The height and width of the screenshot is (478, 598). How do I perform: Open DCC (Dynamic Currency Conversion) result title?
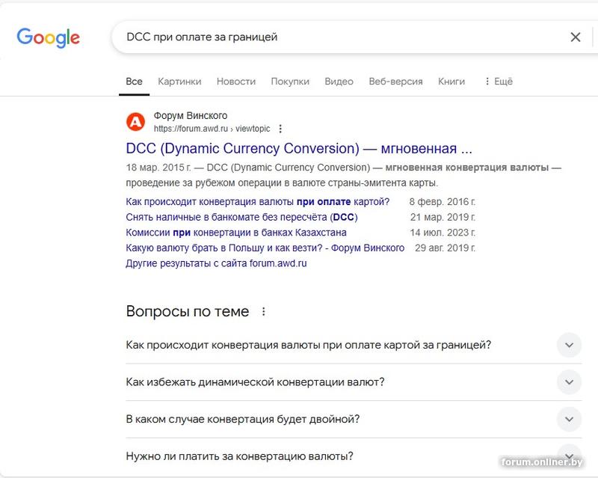click(299, 148)
